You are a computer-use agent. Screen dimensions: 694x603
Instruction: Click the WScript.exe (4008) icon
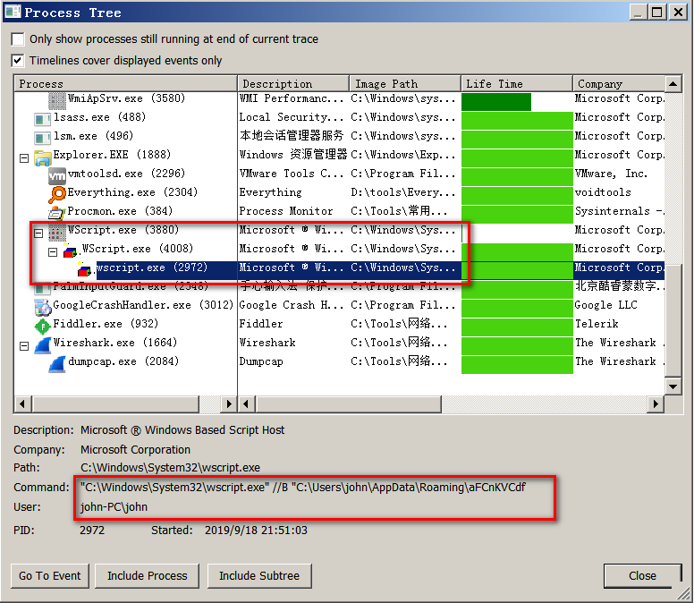(71, 251)
